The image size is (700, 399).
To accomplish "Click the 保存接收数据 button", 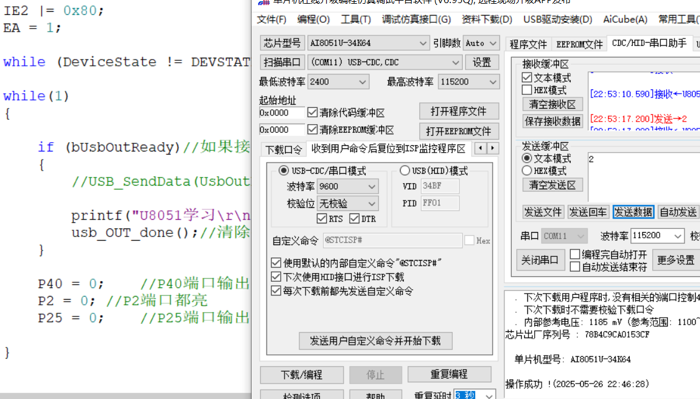I will tap(553, 121).
